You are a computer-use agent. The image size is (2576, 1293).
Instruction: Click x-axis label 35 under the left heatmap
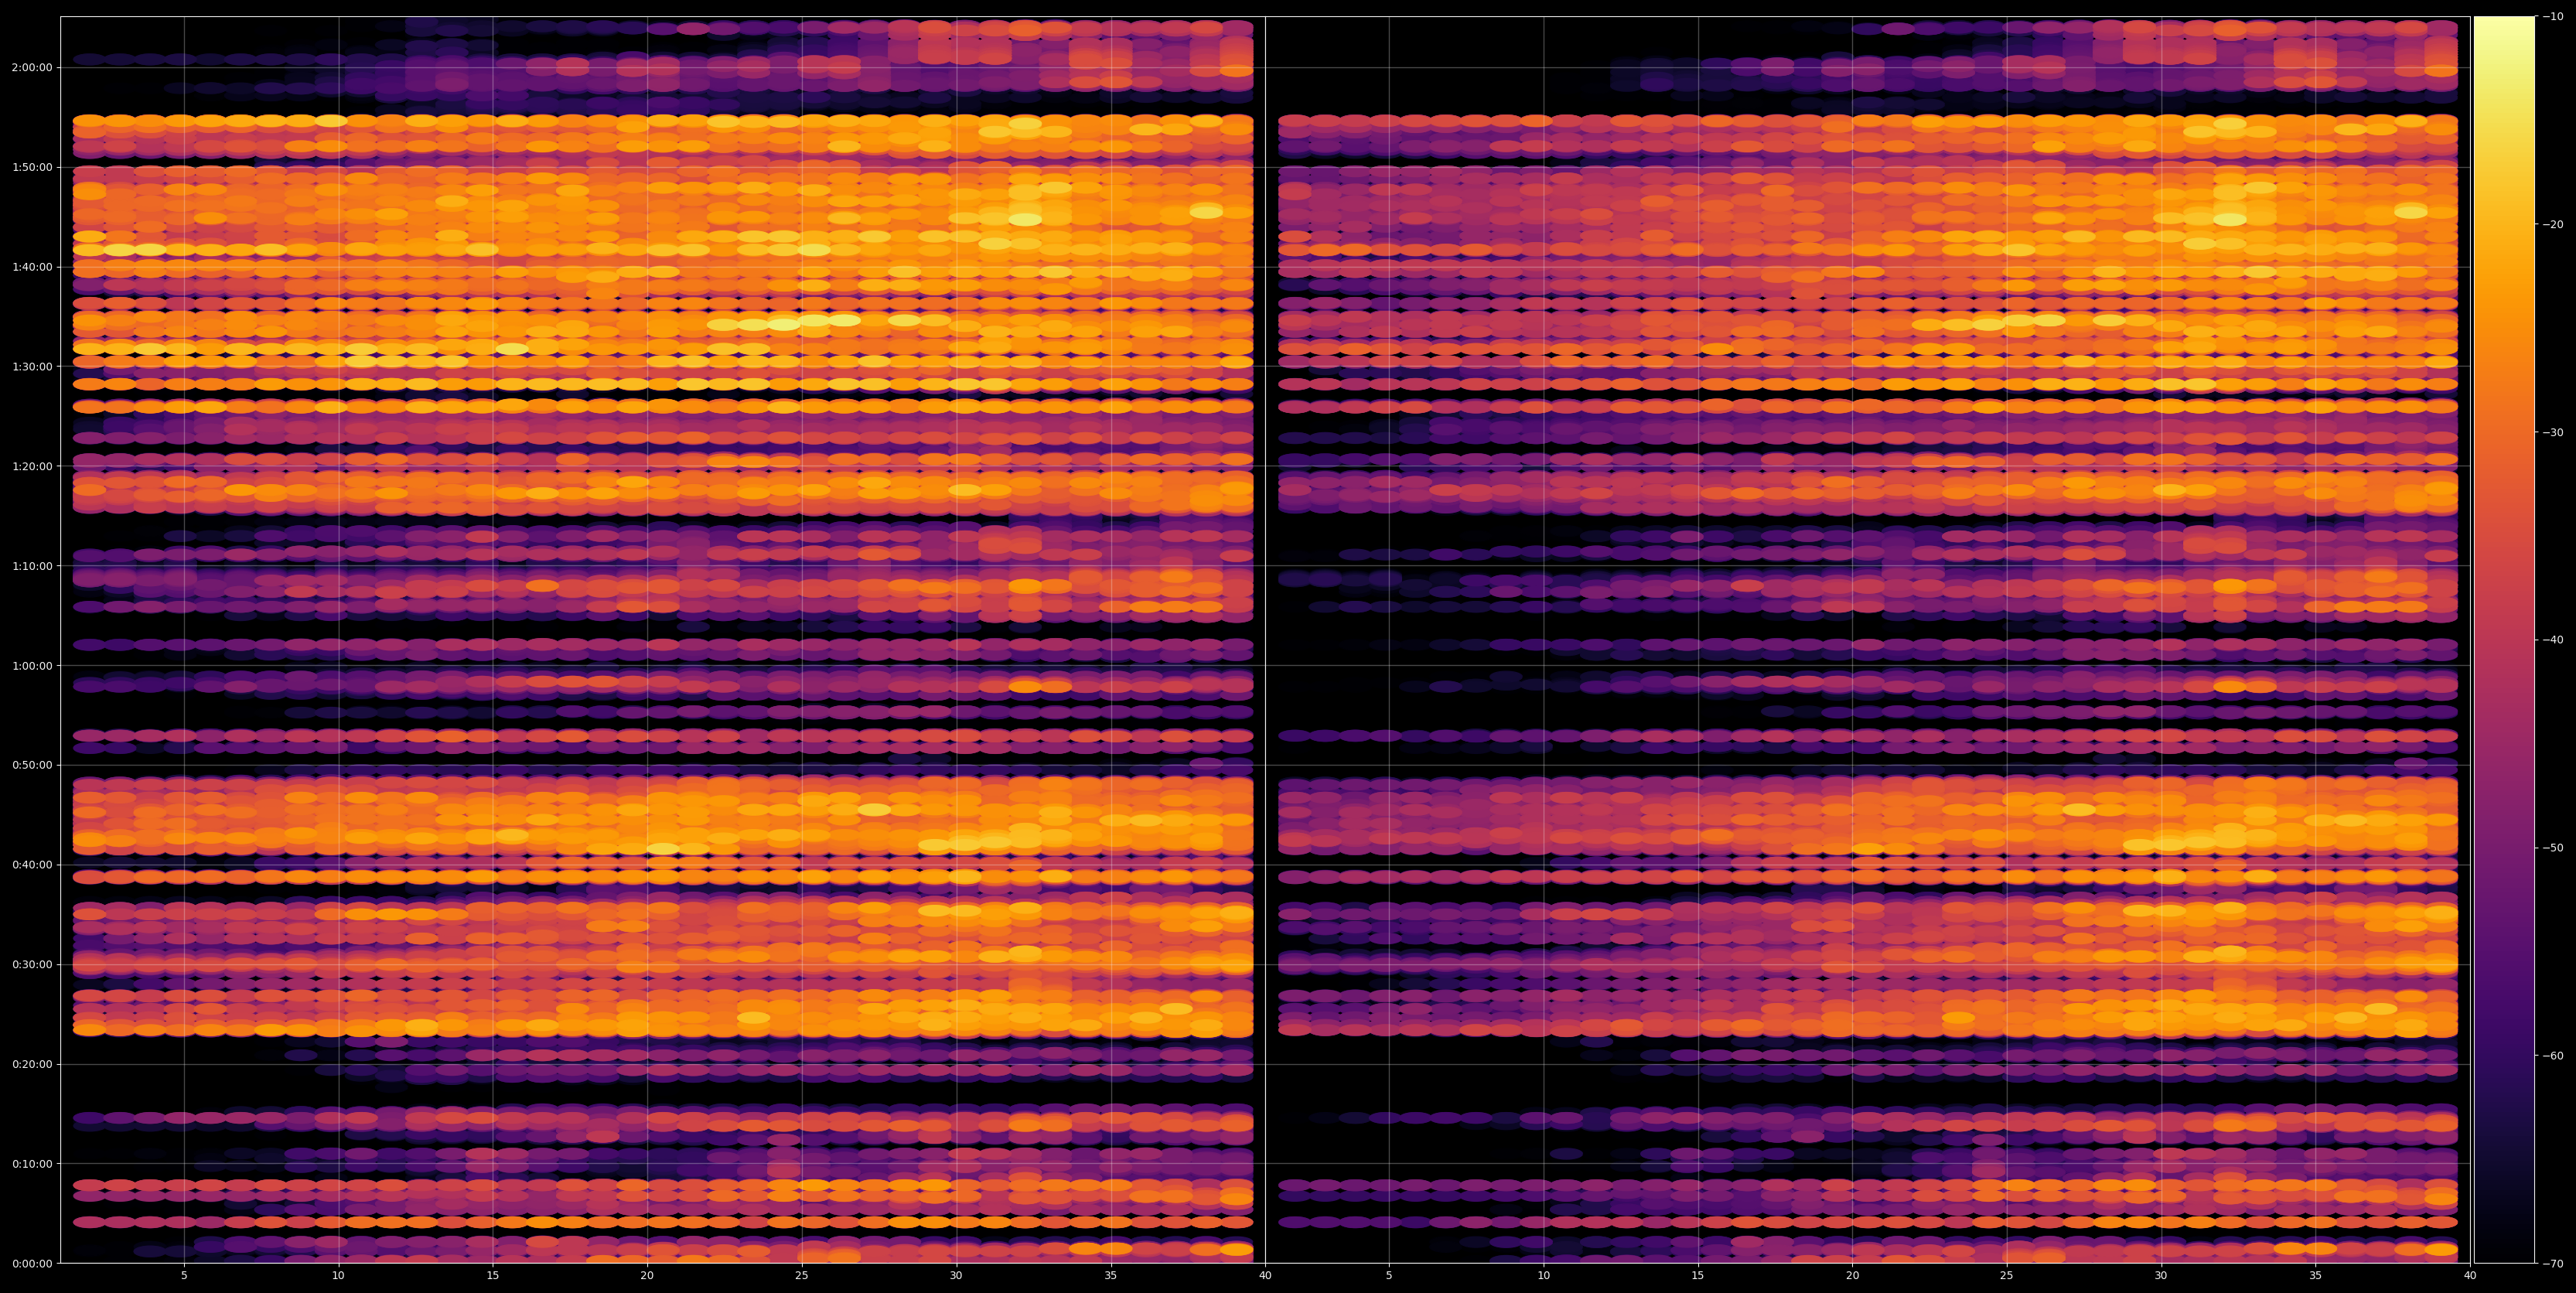click(1111, 1276)
